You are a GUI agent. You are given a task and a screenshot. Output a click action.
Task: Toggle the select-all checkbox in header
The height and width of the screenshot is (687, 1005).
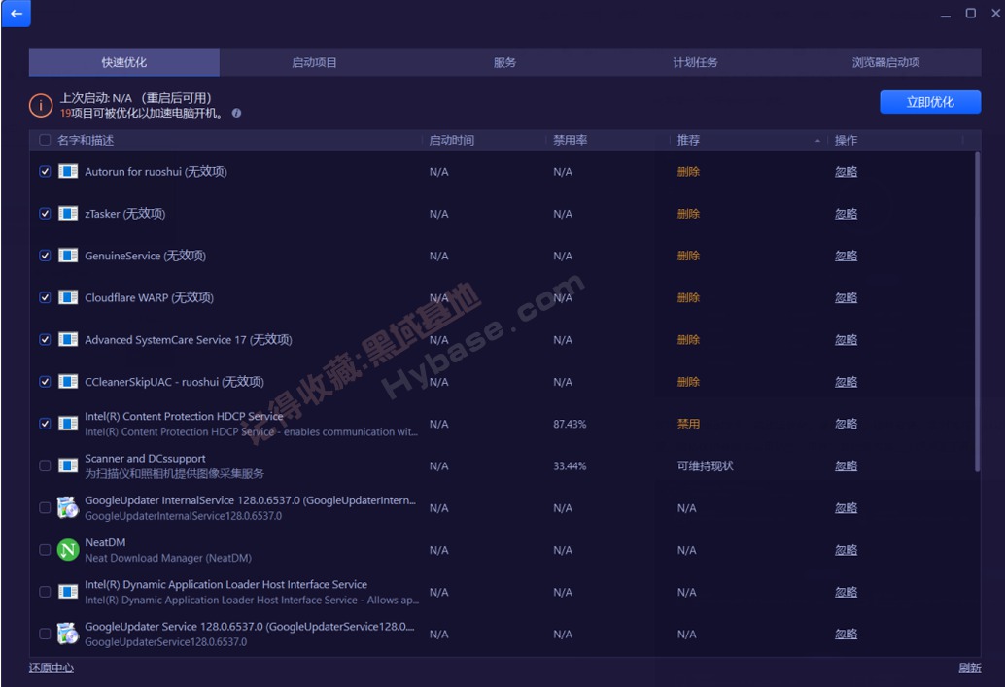[x=45, y=140]
